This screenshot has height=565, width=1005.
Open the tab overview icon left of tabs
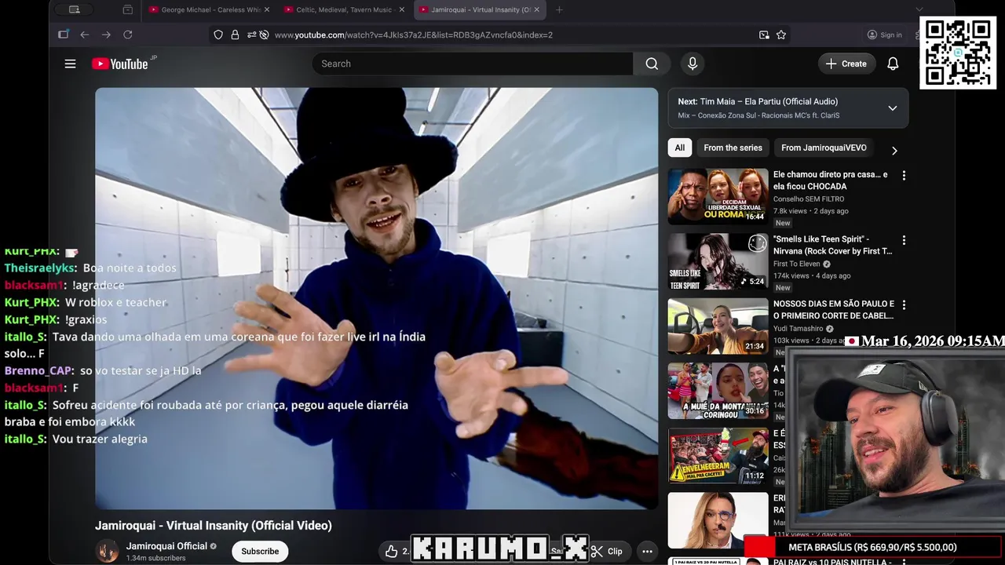(128, 9)
